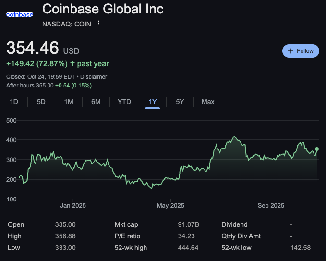Click the green up arrow indicator

point(72,63)
